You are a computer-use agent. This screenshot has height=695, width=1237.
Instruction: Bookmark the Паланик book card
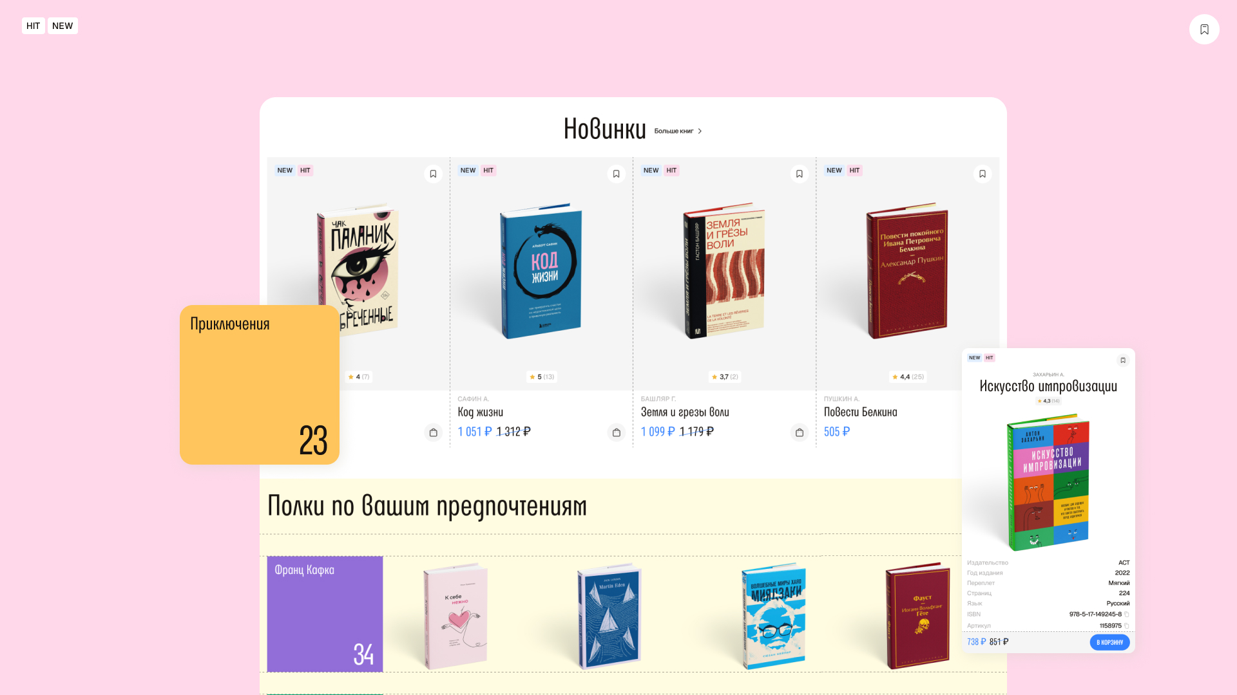pyautogui.click(x=433, y=174)
